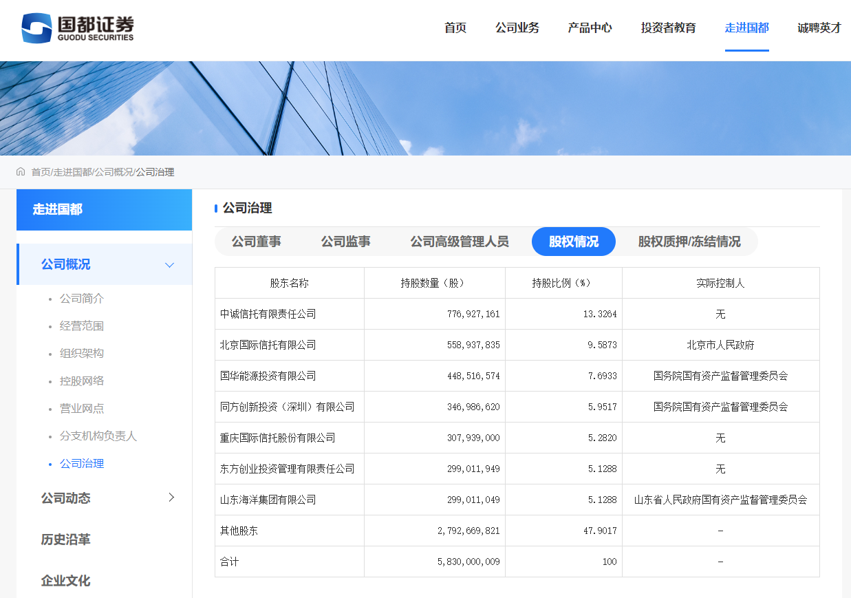Click 股东名称 column header
Screen dimensions: 851x598
click(290, 283)
